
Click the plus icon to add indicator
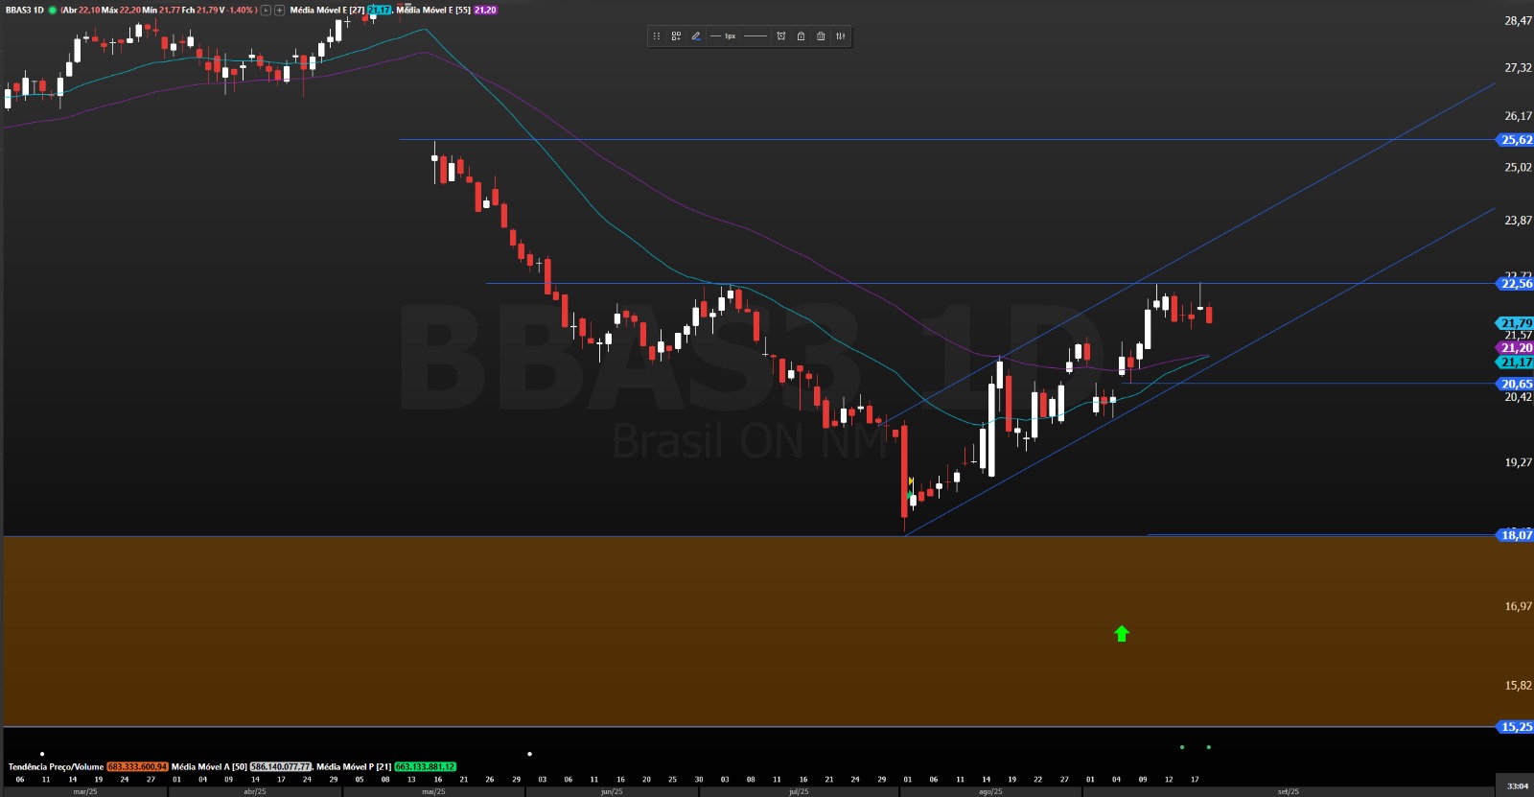[279, 11]
